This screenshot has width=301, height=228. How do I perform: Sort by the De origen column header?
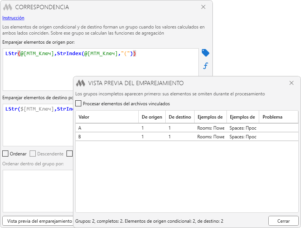click(x=152, y=117)
